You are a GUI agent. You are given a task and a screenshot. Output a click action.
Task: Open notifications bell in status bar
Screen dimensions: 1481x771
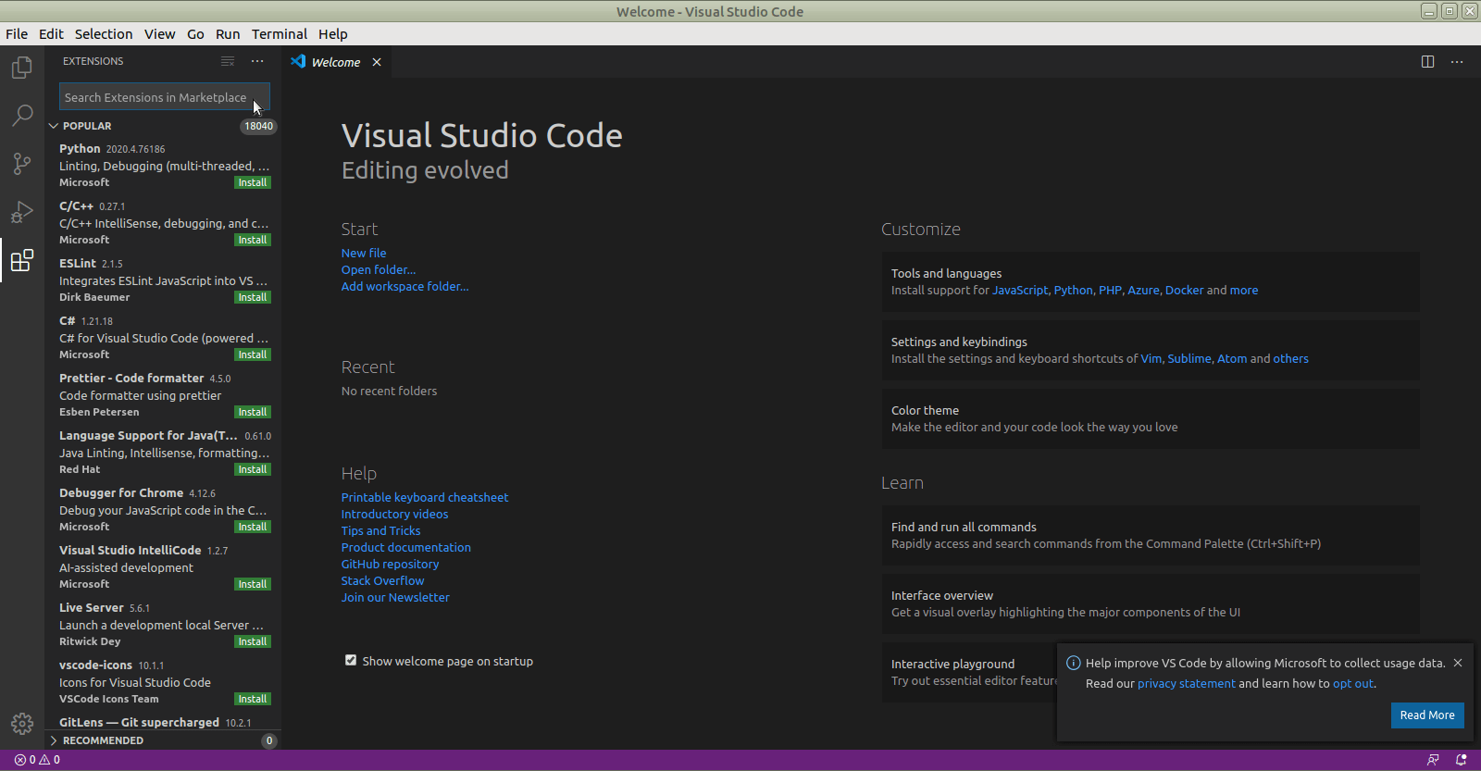[x=1462, y=760]
